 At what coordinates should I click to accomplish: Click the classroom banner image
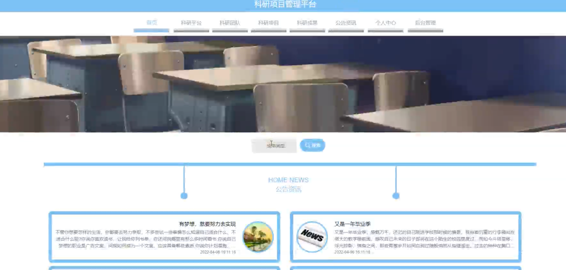(283, 84)
